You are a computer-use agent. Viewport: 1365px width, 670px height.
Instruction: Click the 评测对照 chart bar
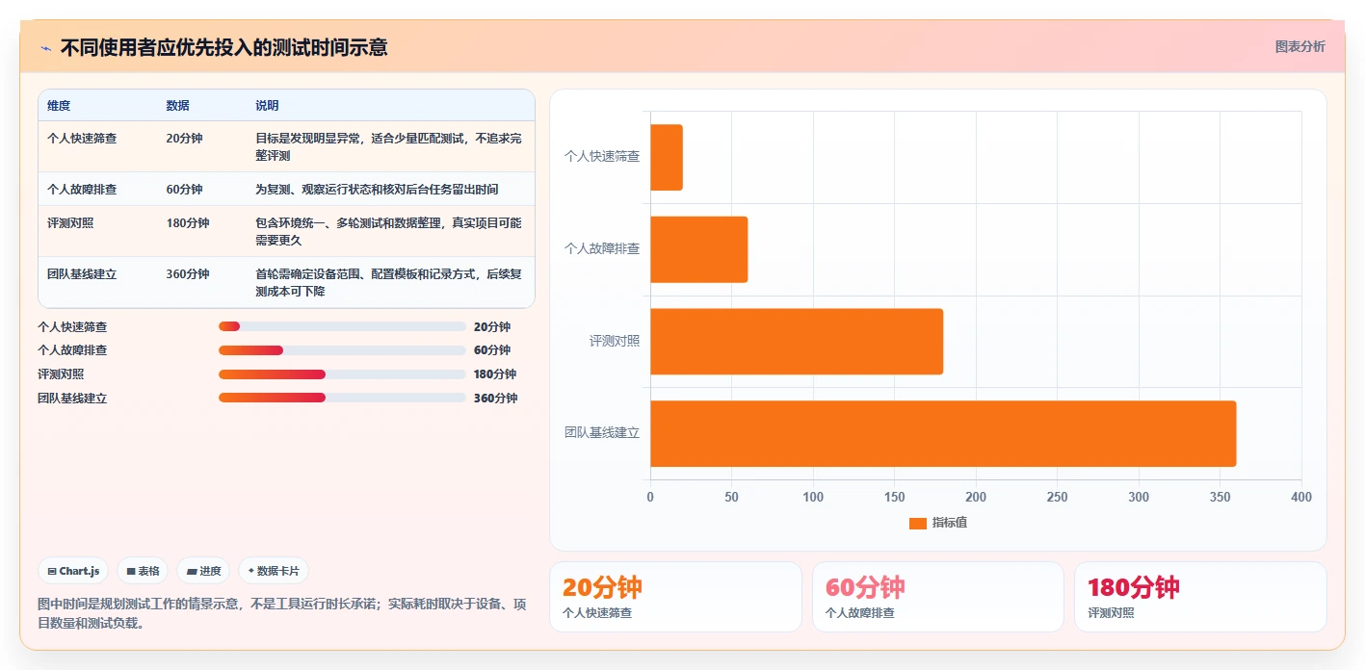point(797,342)
